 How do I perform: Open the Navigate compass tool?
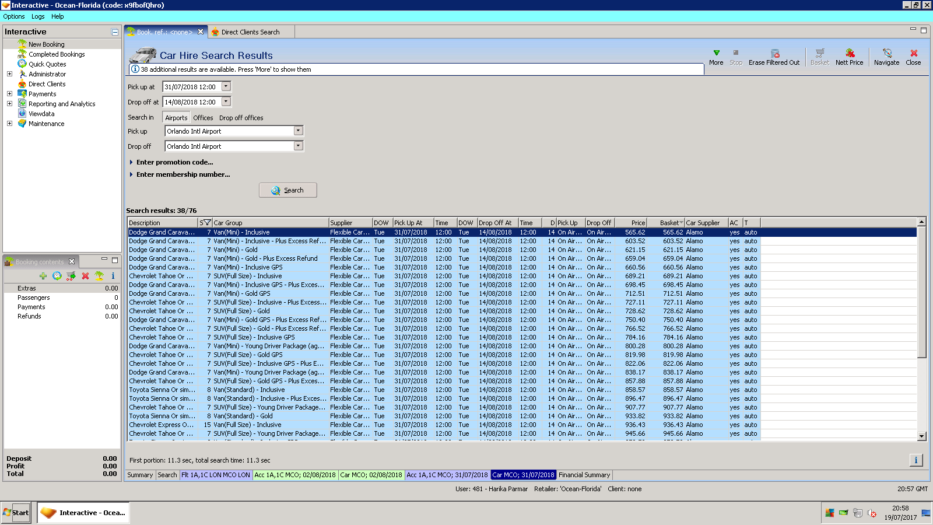coord(886,54)
